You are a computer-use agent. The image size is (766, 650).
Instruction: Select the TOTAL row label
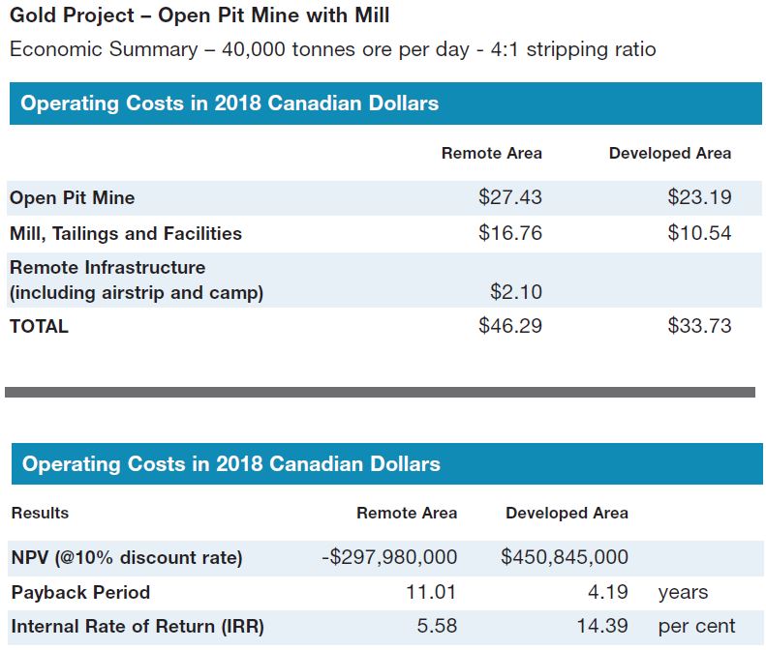click(39, 326)
